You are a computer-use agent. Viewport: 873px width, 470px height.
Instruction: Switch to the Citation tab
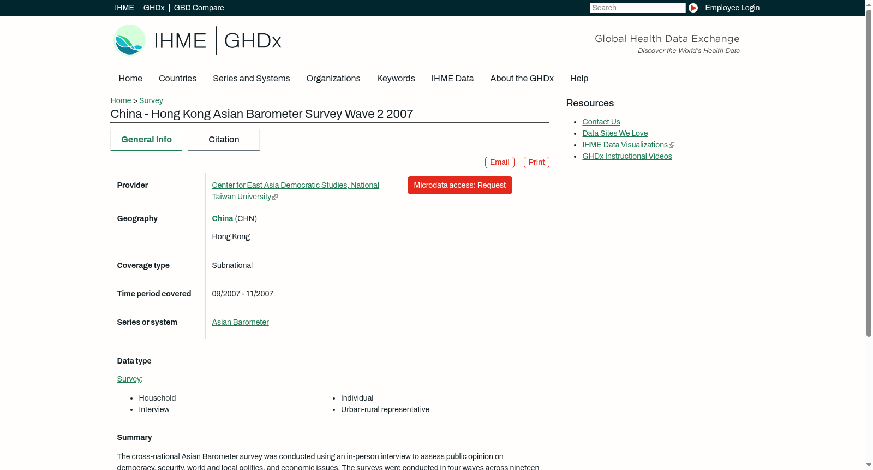point(224,140)
